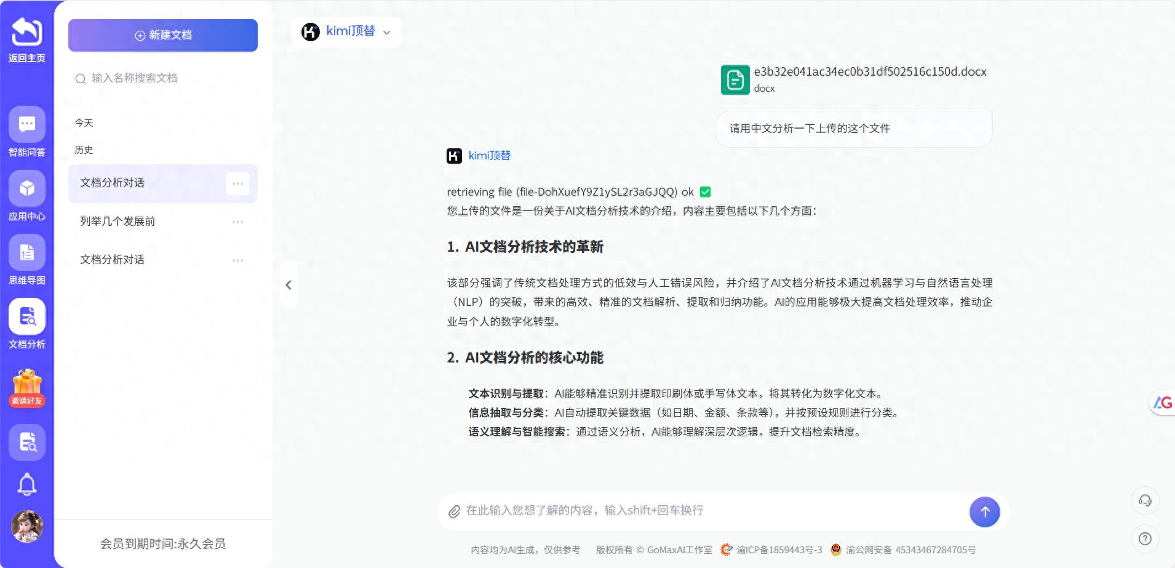This screenshot has width=1175, height=568.
Task: Click the user avatar picture
Action: (x=26, y=526)
